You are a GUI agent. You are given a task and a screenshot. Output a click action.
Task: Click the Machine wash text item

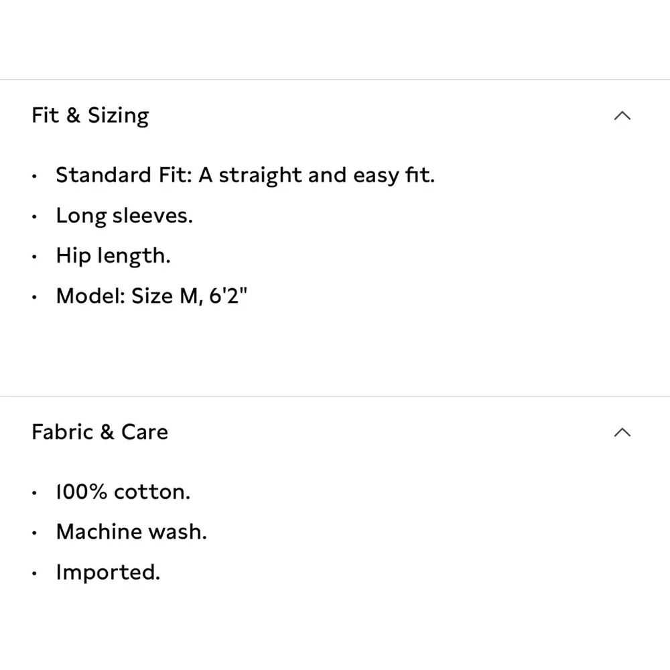coord(131,532)
